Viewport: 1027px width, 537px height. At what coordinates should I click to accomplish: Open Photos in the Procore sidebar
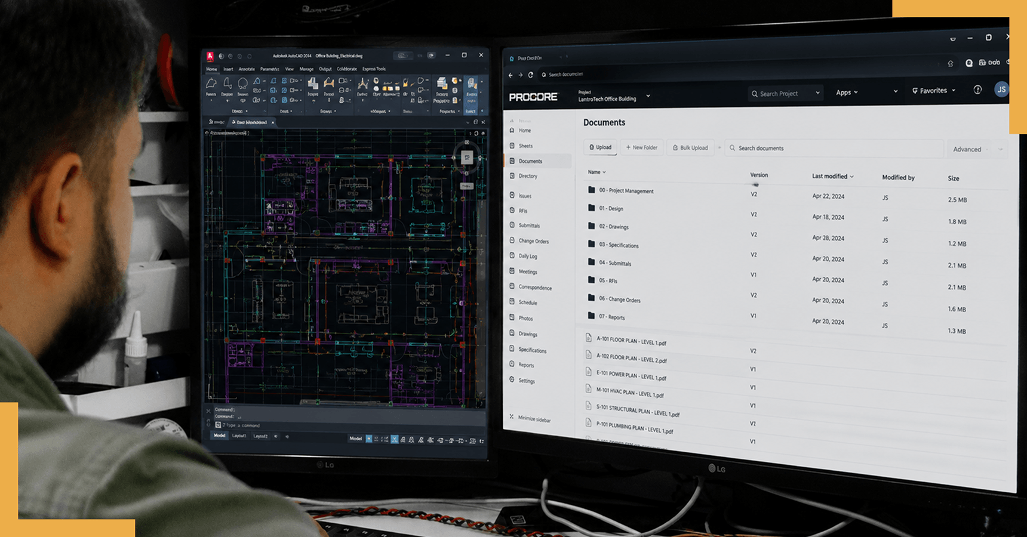coord(521,318)
